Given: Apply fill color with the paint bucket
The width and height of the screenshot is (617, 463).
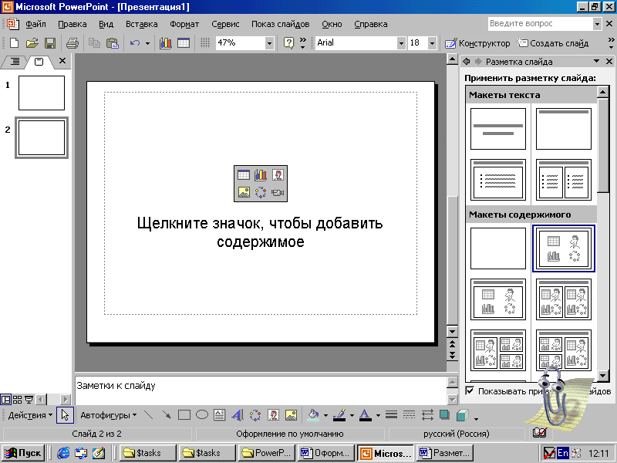Looking at the screenshot, I should click(313, 415).
